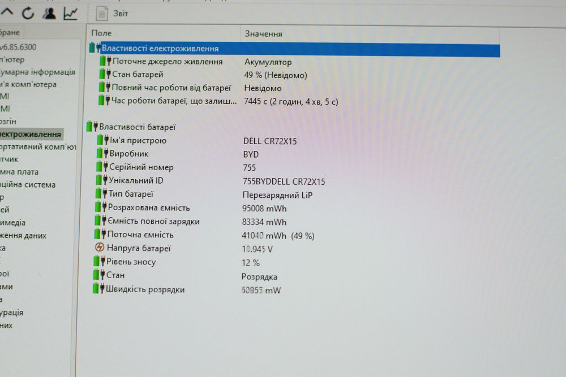
Task: Select sidebar item ending озгін
Action: 8,122
